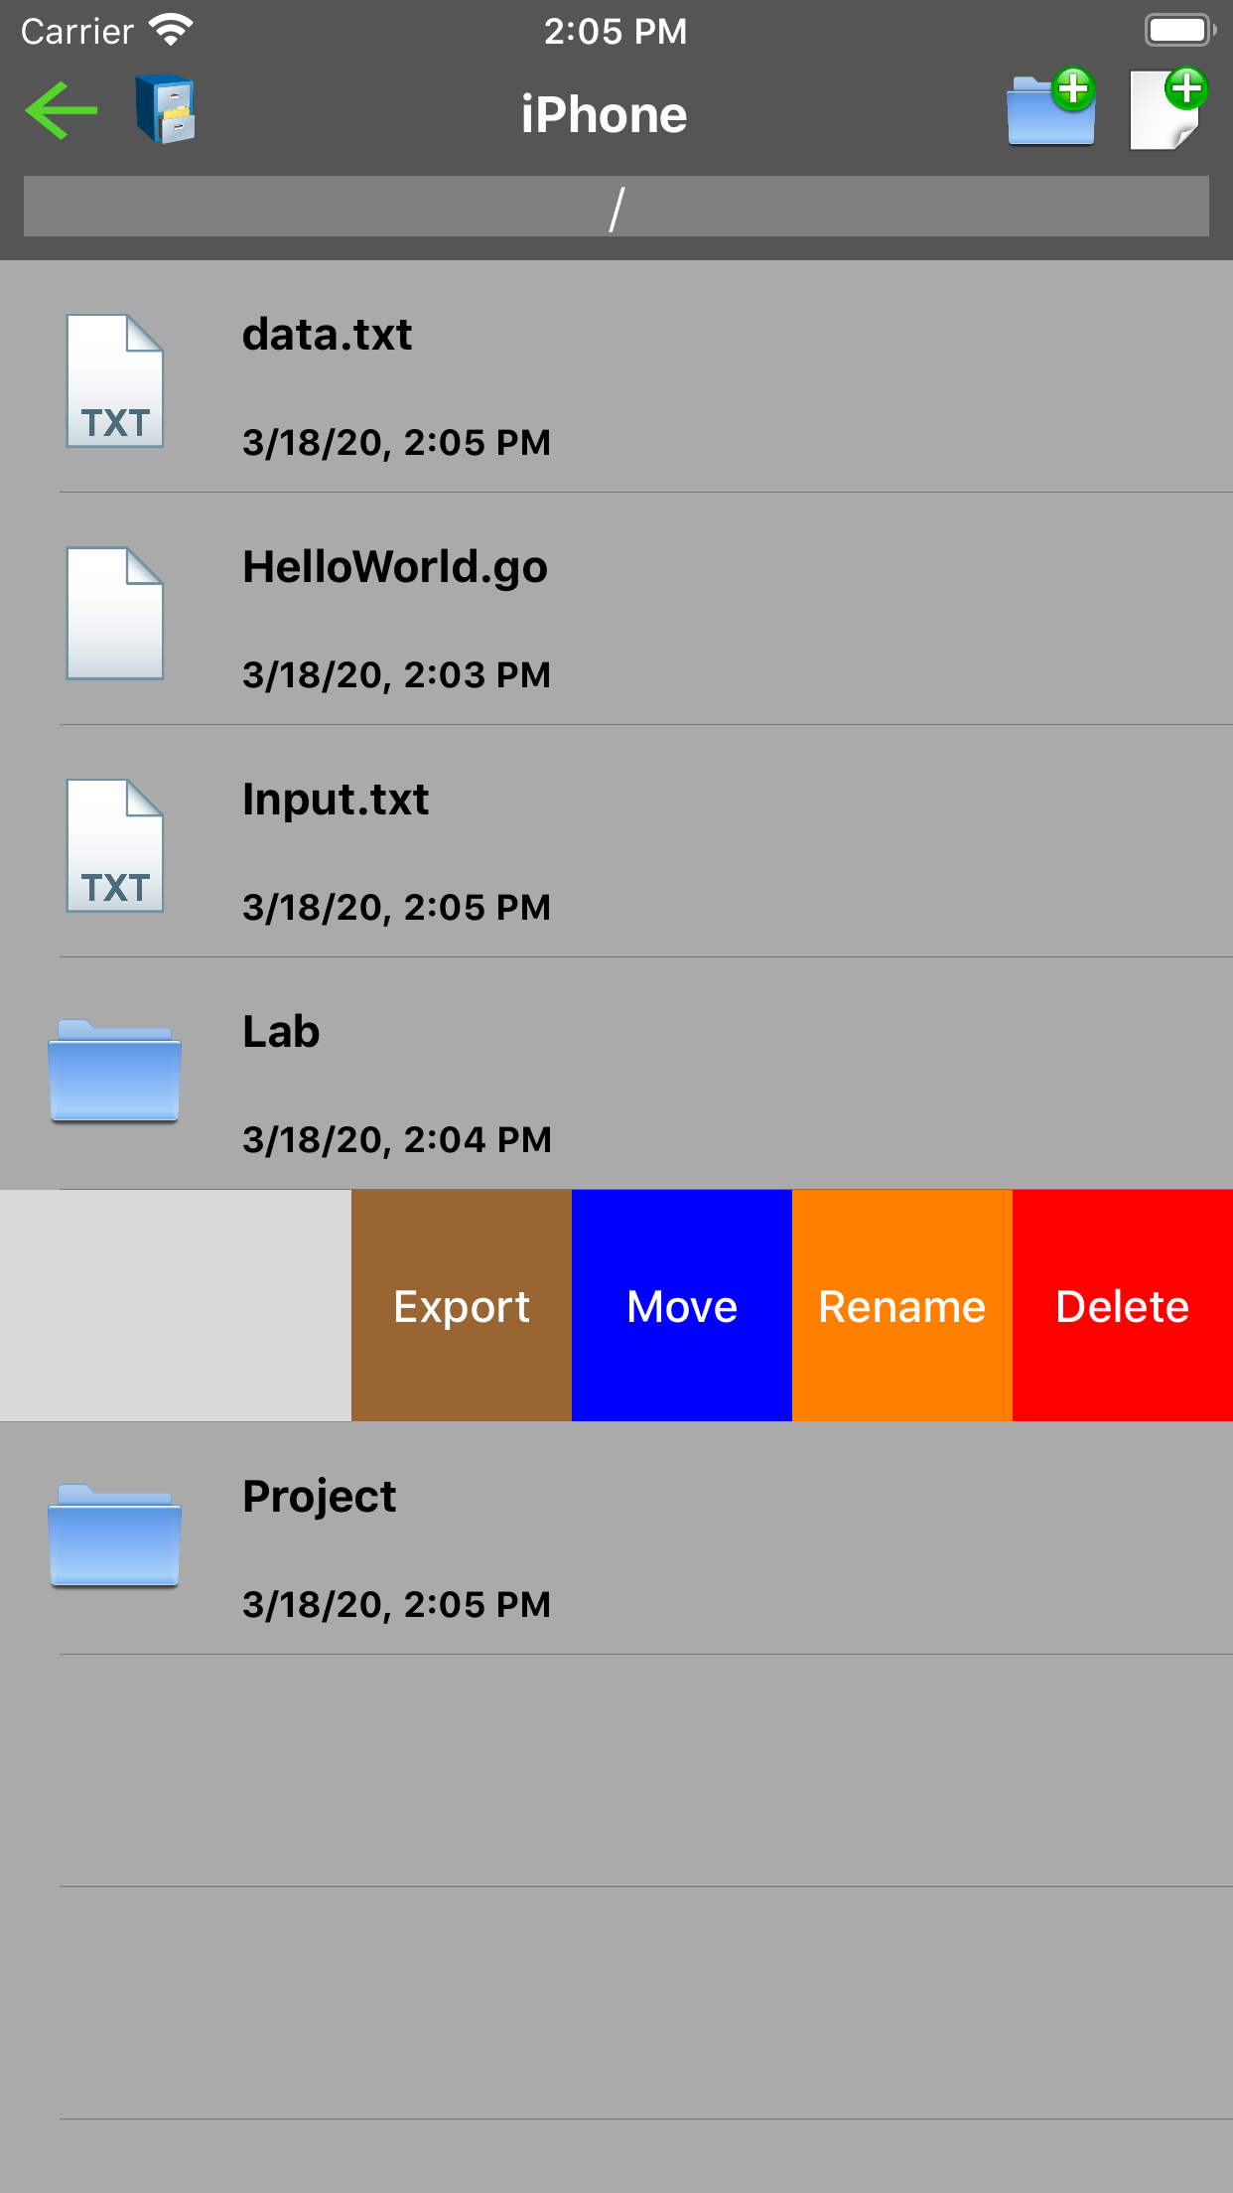
Task: Select the Lab folder name
Action: coord(281,1033)
